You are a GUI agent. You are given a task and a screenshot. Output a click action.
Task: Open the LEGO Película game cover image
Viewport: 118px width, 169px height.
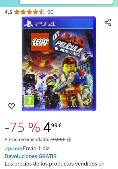59,64
